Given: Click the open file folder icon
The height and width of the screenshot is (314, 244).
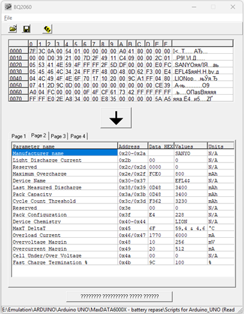Looking at the screenshot, I should pos(13,29).
